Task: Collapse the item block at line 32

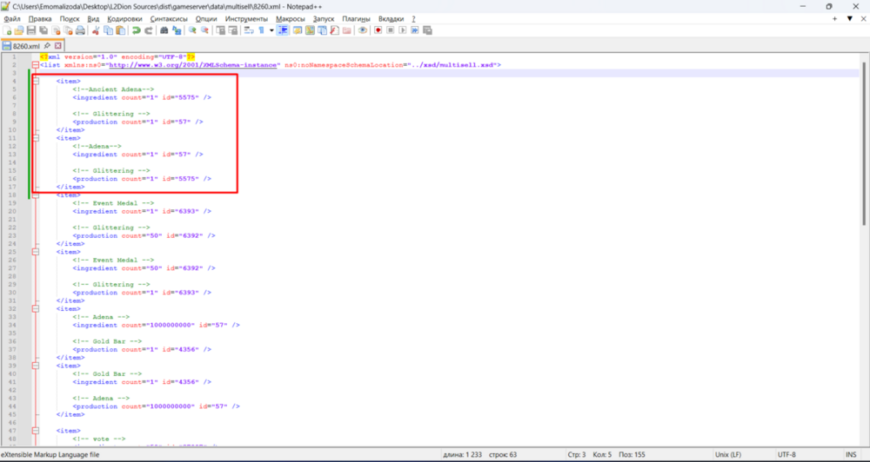Action: (x=36, y=308)
